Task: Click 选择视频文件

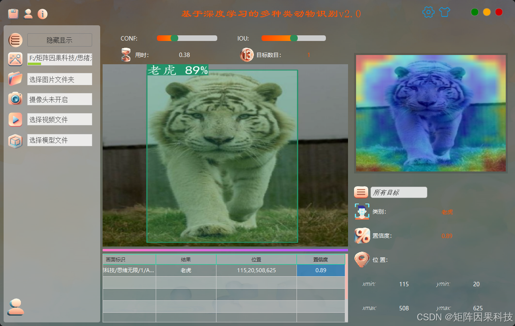Action: point(60,119)
